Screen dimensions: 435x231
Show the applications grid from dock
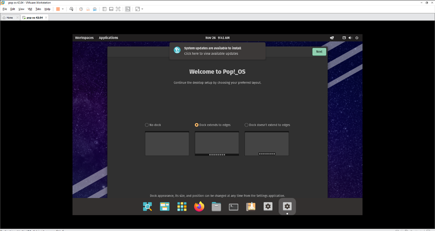click(182, 207)
